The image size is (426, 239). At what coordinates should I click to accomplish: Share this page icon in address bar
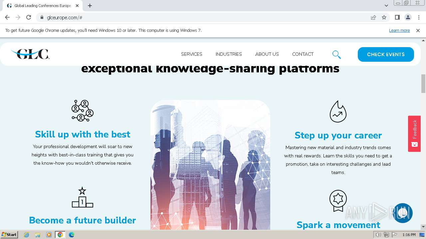point(373,17)
